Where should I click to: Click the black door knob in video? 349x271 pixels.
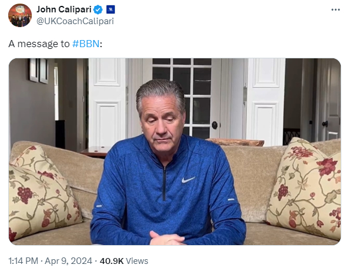pyautogui.click(x=215, y=125)
